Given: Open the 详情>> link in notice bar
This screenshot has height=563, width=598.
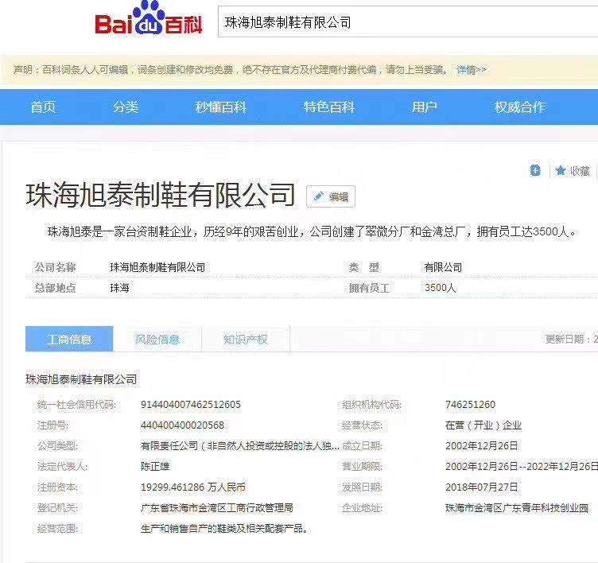Looking at the screenshot, I should coord(471,70).
